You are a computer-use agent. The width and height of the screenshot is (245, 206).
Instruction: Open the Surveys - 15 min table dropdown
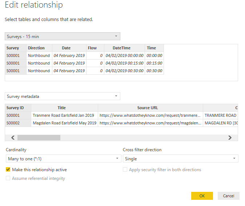(63, 36)
